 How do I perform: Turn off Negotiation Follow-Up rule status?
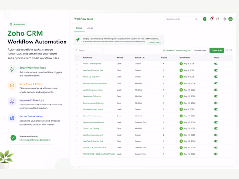[216, 96]
